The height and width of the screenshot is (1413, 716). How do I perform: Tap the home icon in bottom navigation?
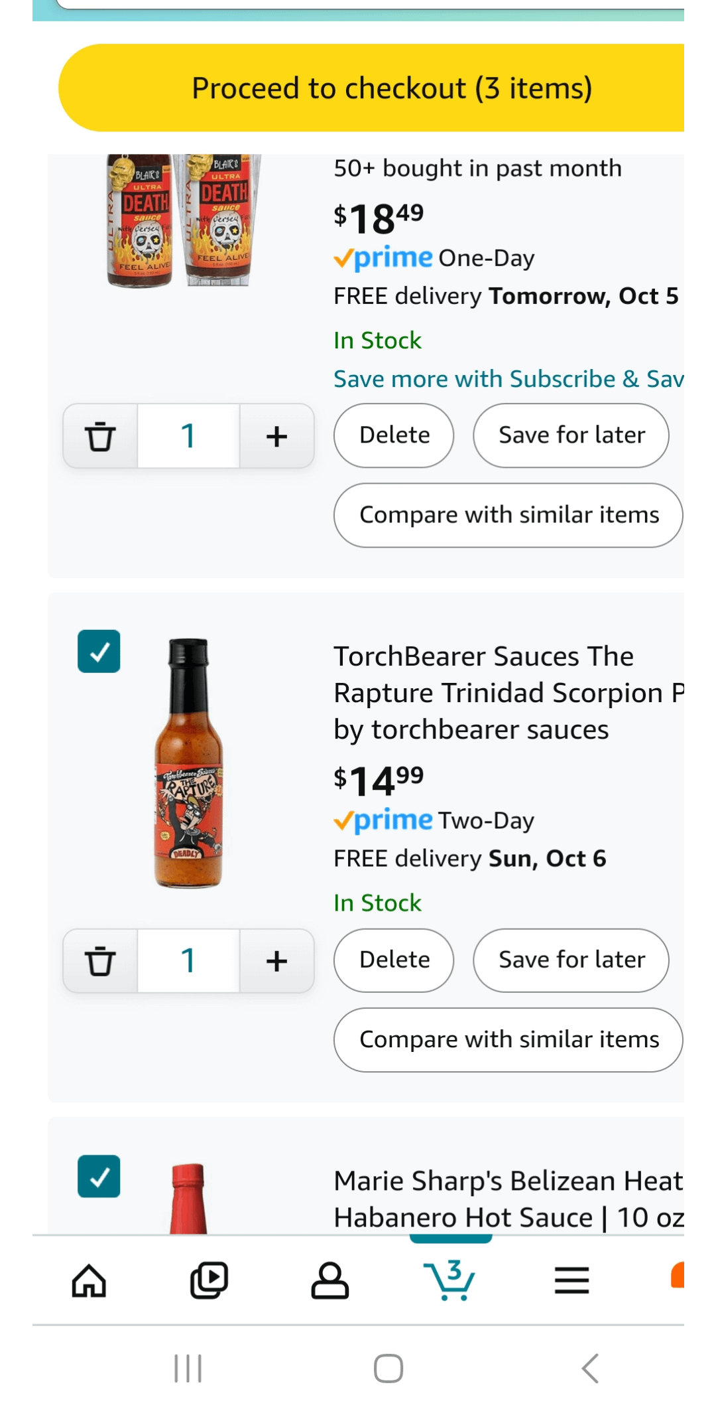(x=89, y=1280)
